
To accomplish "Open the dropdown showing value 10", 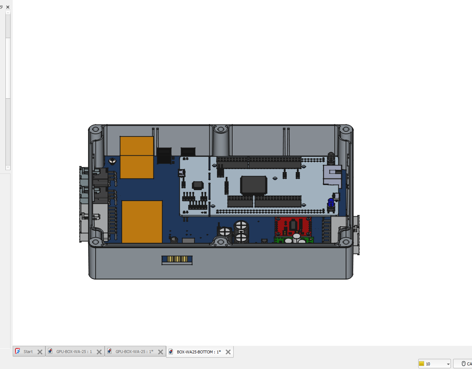I will click(x=434, y=364).
